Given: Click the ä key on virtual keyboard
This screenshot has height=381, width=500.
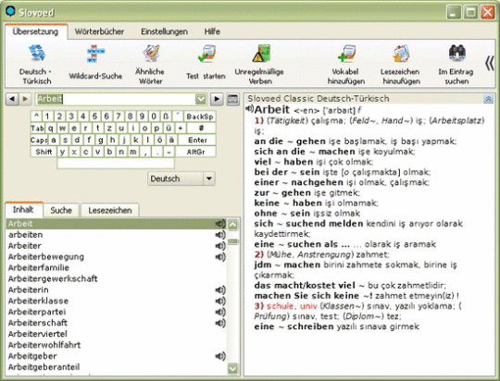Looking at the screenshot, I should click(x=171, y=140).
